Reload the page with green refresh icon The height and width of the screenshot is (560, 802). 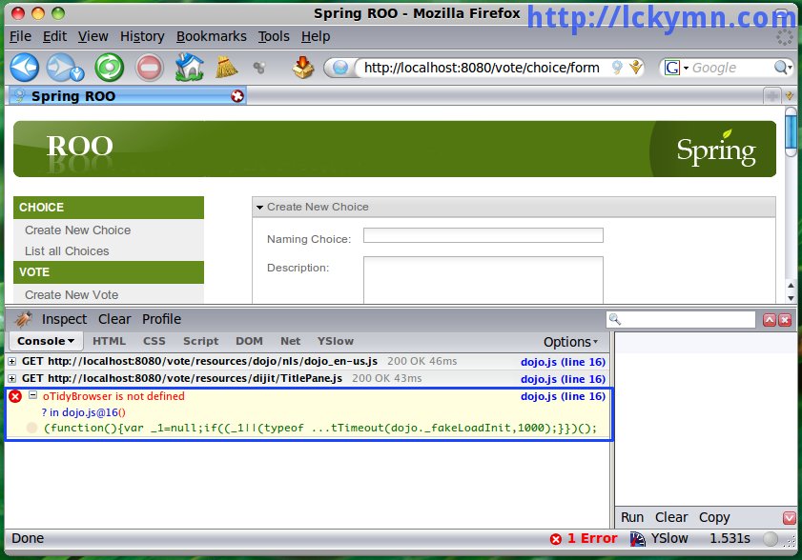[109, 67]
